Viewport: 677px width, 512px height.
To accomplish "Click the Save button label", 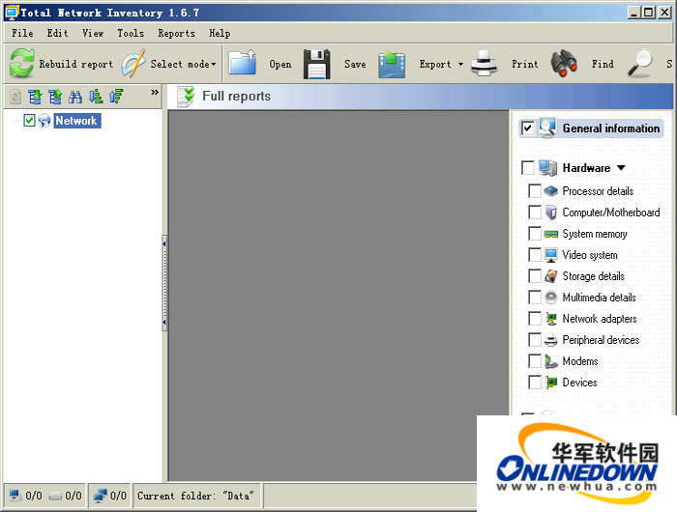I will click(355, 65).
